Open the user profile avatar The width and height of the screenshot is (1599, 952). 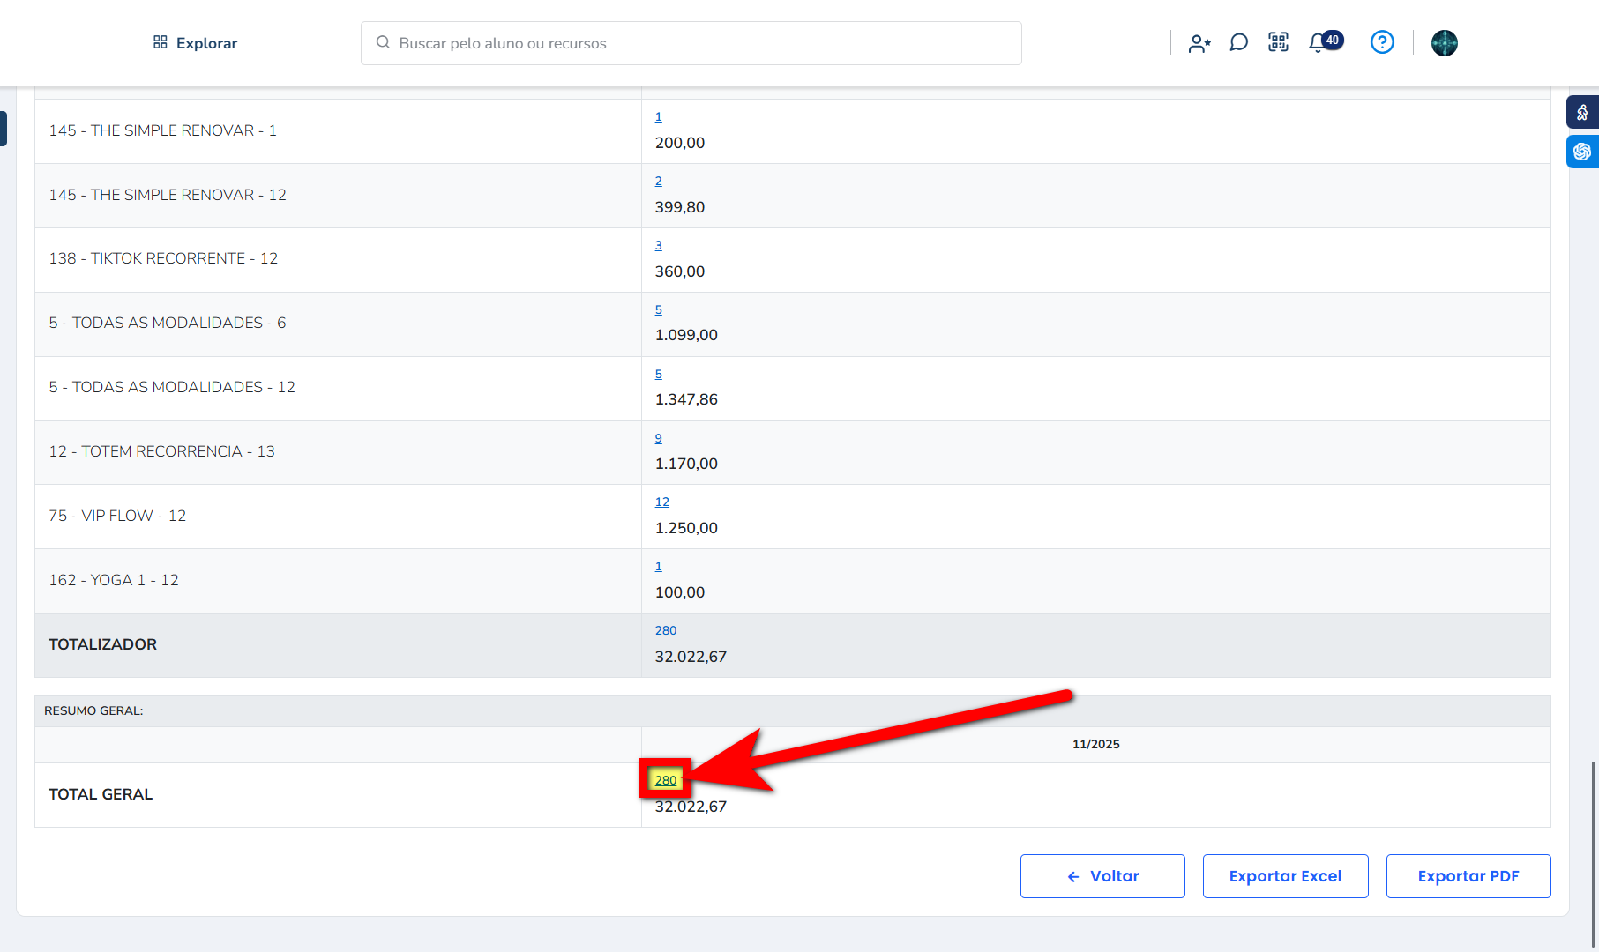(1444, 43)
